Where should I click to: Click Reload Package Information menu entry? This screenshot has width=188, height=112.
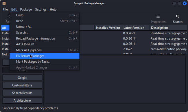coord(45,38)
